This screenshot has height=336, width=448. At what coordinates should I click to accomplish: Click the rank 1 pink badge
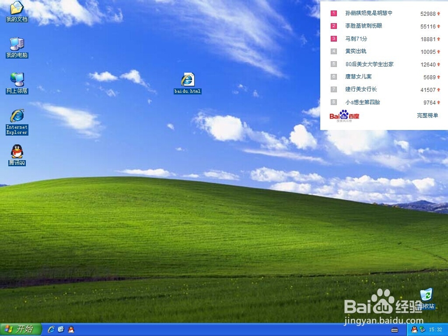[334, 13]
